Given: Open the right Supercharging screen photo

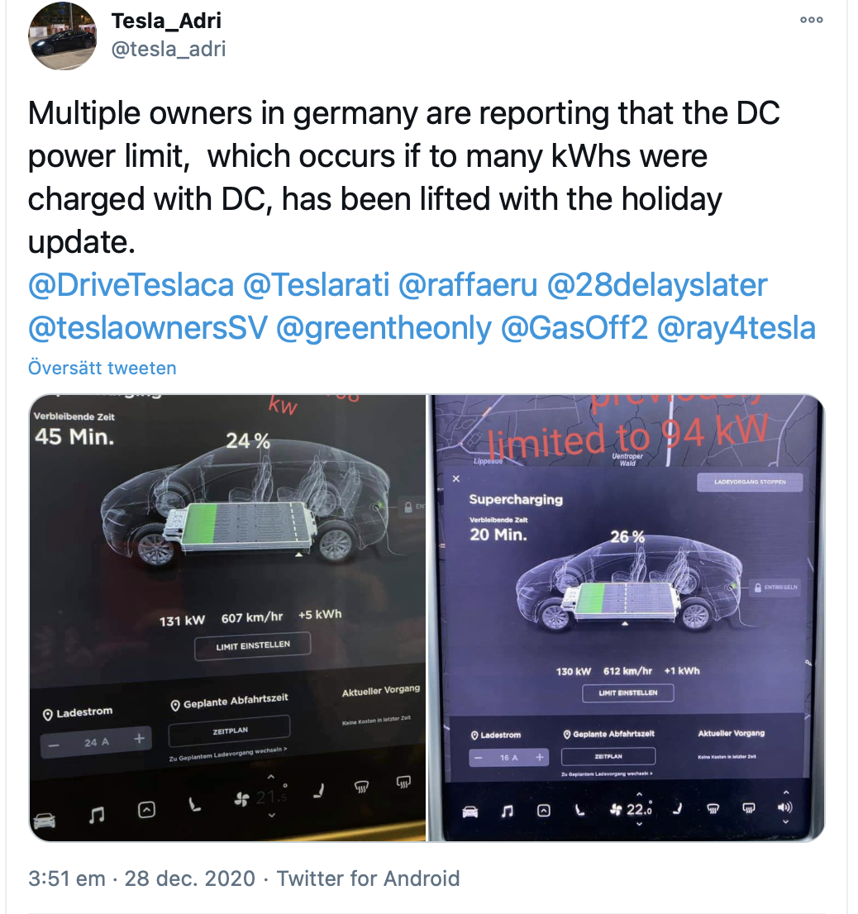Looking at the screenshot, I should [x=627, y=618].
